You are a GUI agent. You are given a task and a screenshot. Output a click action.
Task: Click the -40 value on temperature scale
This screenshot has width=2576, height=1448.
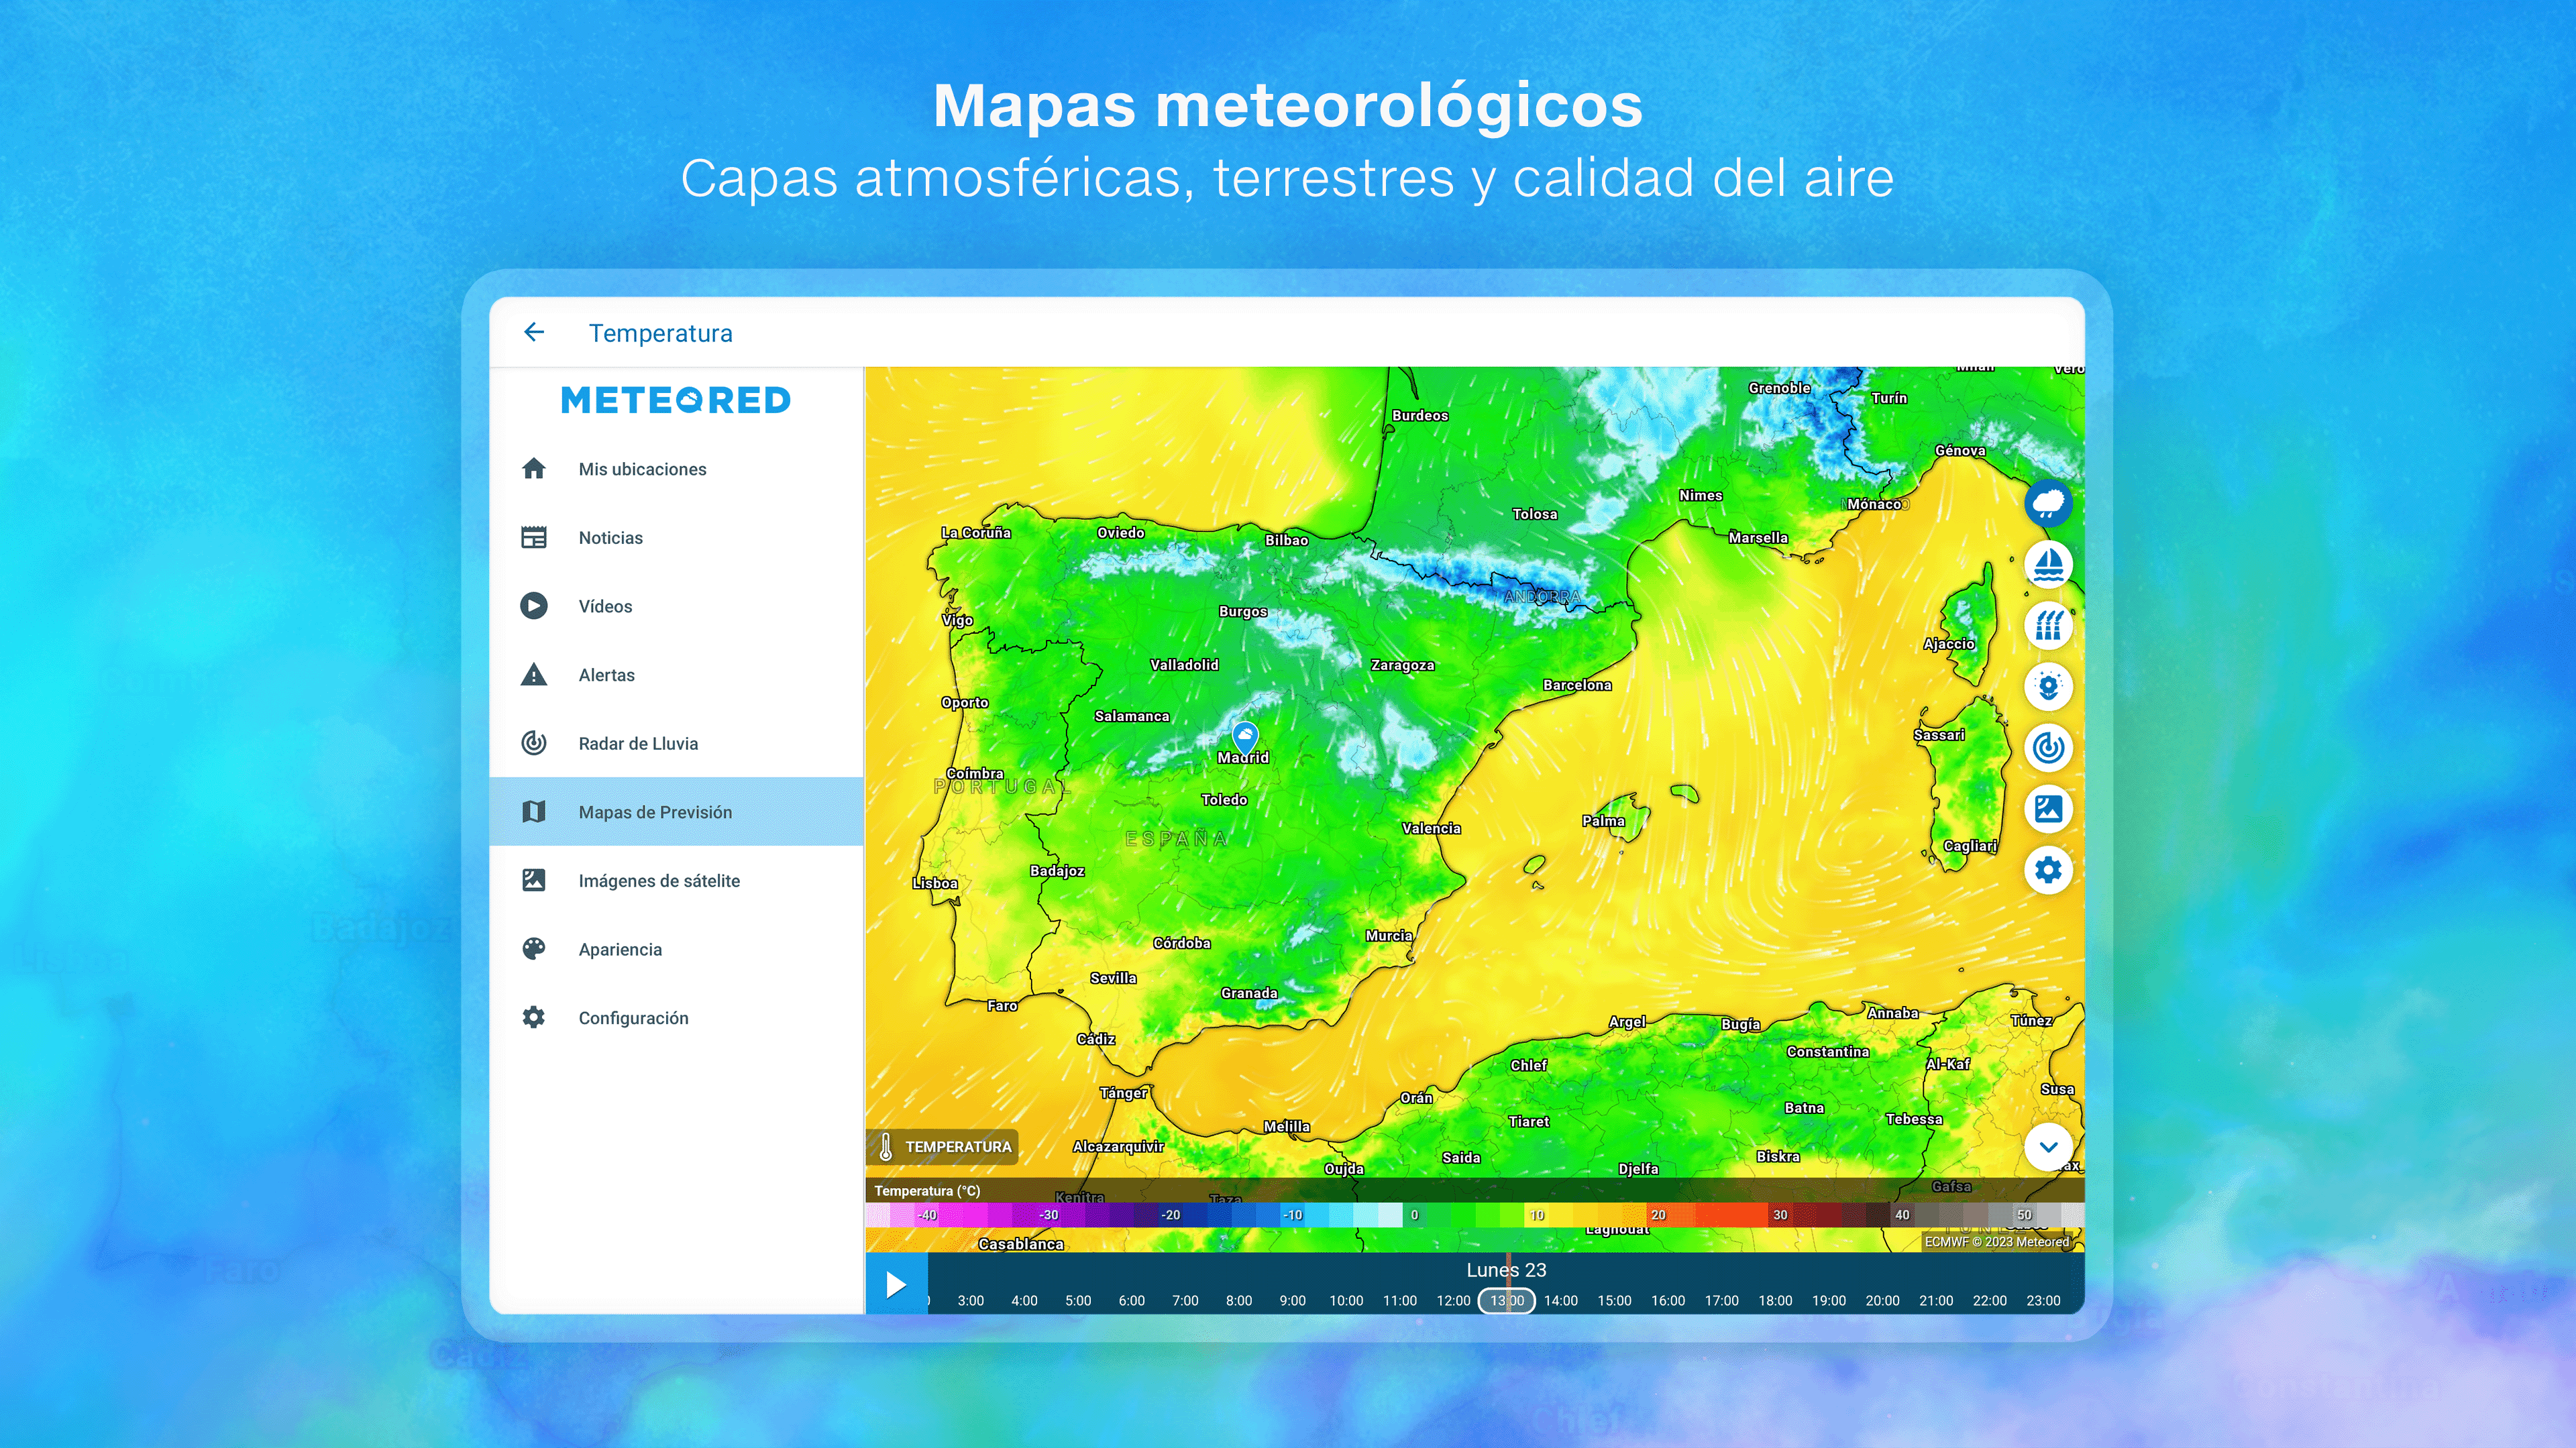[x=927, y=1215]
